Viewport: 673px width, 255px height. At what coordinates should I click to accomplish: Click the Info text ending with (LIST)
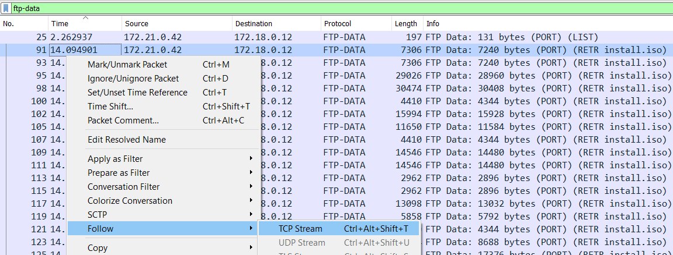tap(512, 37)
